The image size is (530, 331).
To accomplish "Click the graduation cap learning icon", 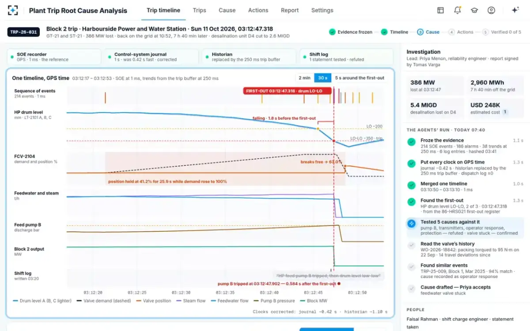I will (474, 10).
